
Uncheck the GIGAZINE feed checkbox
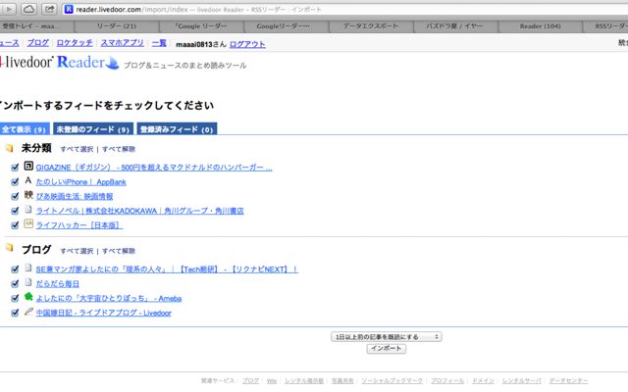pos(15,168)
